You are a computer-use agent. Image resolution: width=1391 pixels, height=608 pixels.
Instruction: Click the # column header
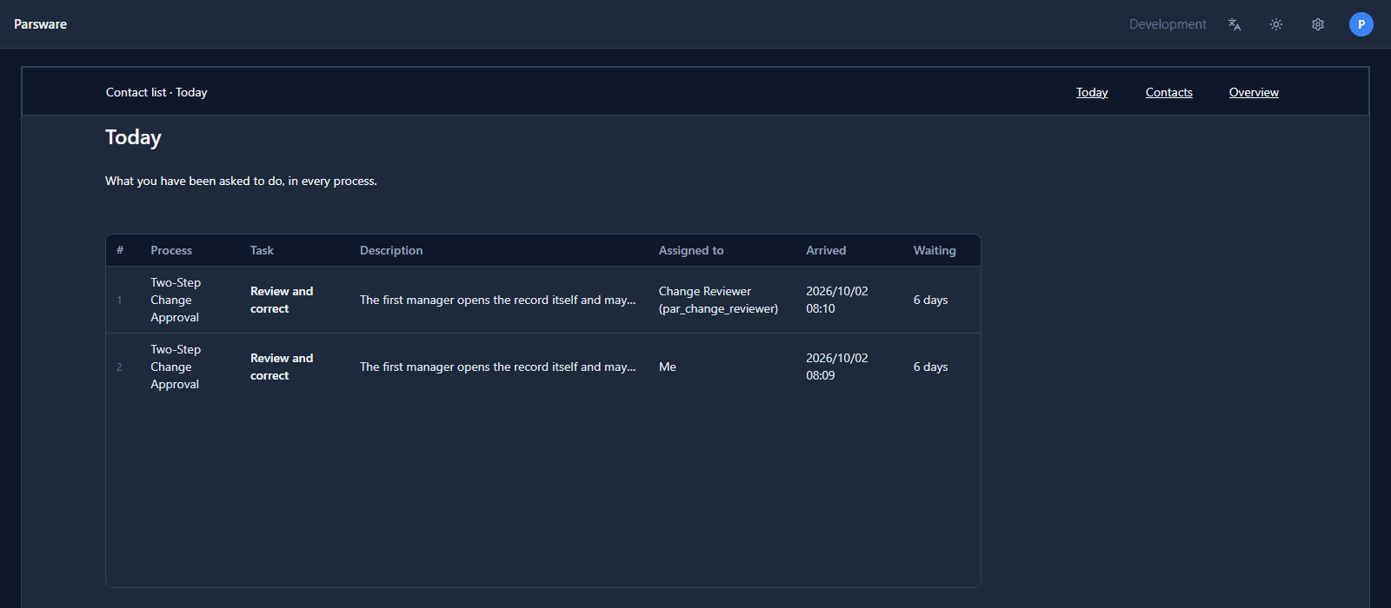click(x=120, y=250)
